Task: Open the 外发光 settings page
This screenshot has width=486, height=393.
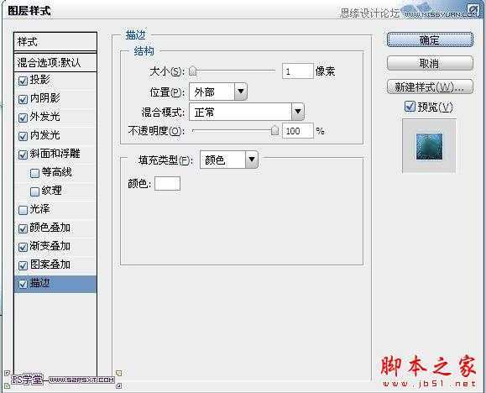Action: click(44, 117)
